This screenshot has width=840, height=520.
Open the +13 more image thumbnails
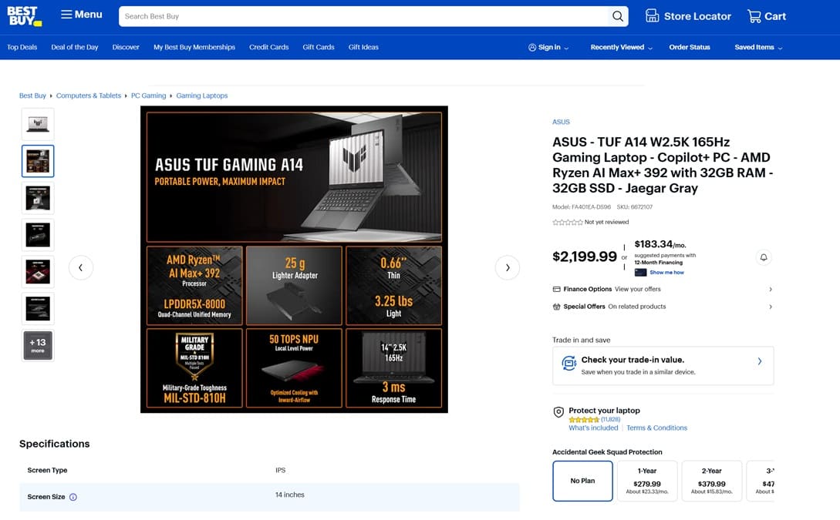tap(38, 345)
